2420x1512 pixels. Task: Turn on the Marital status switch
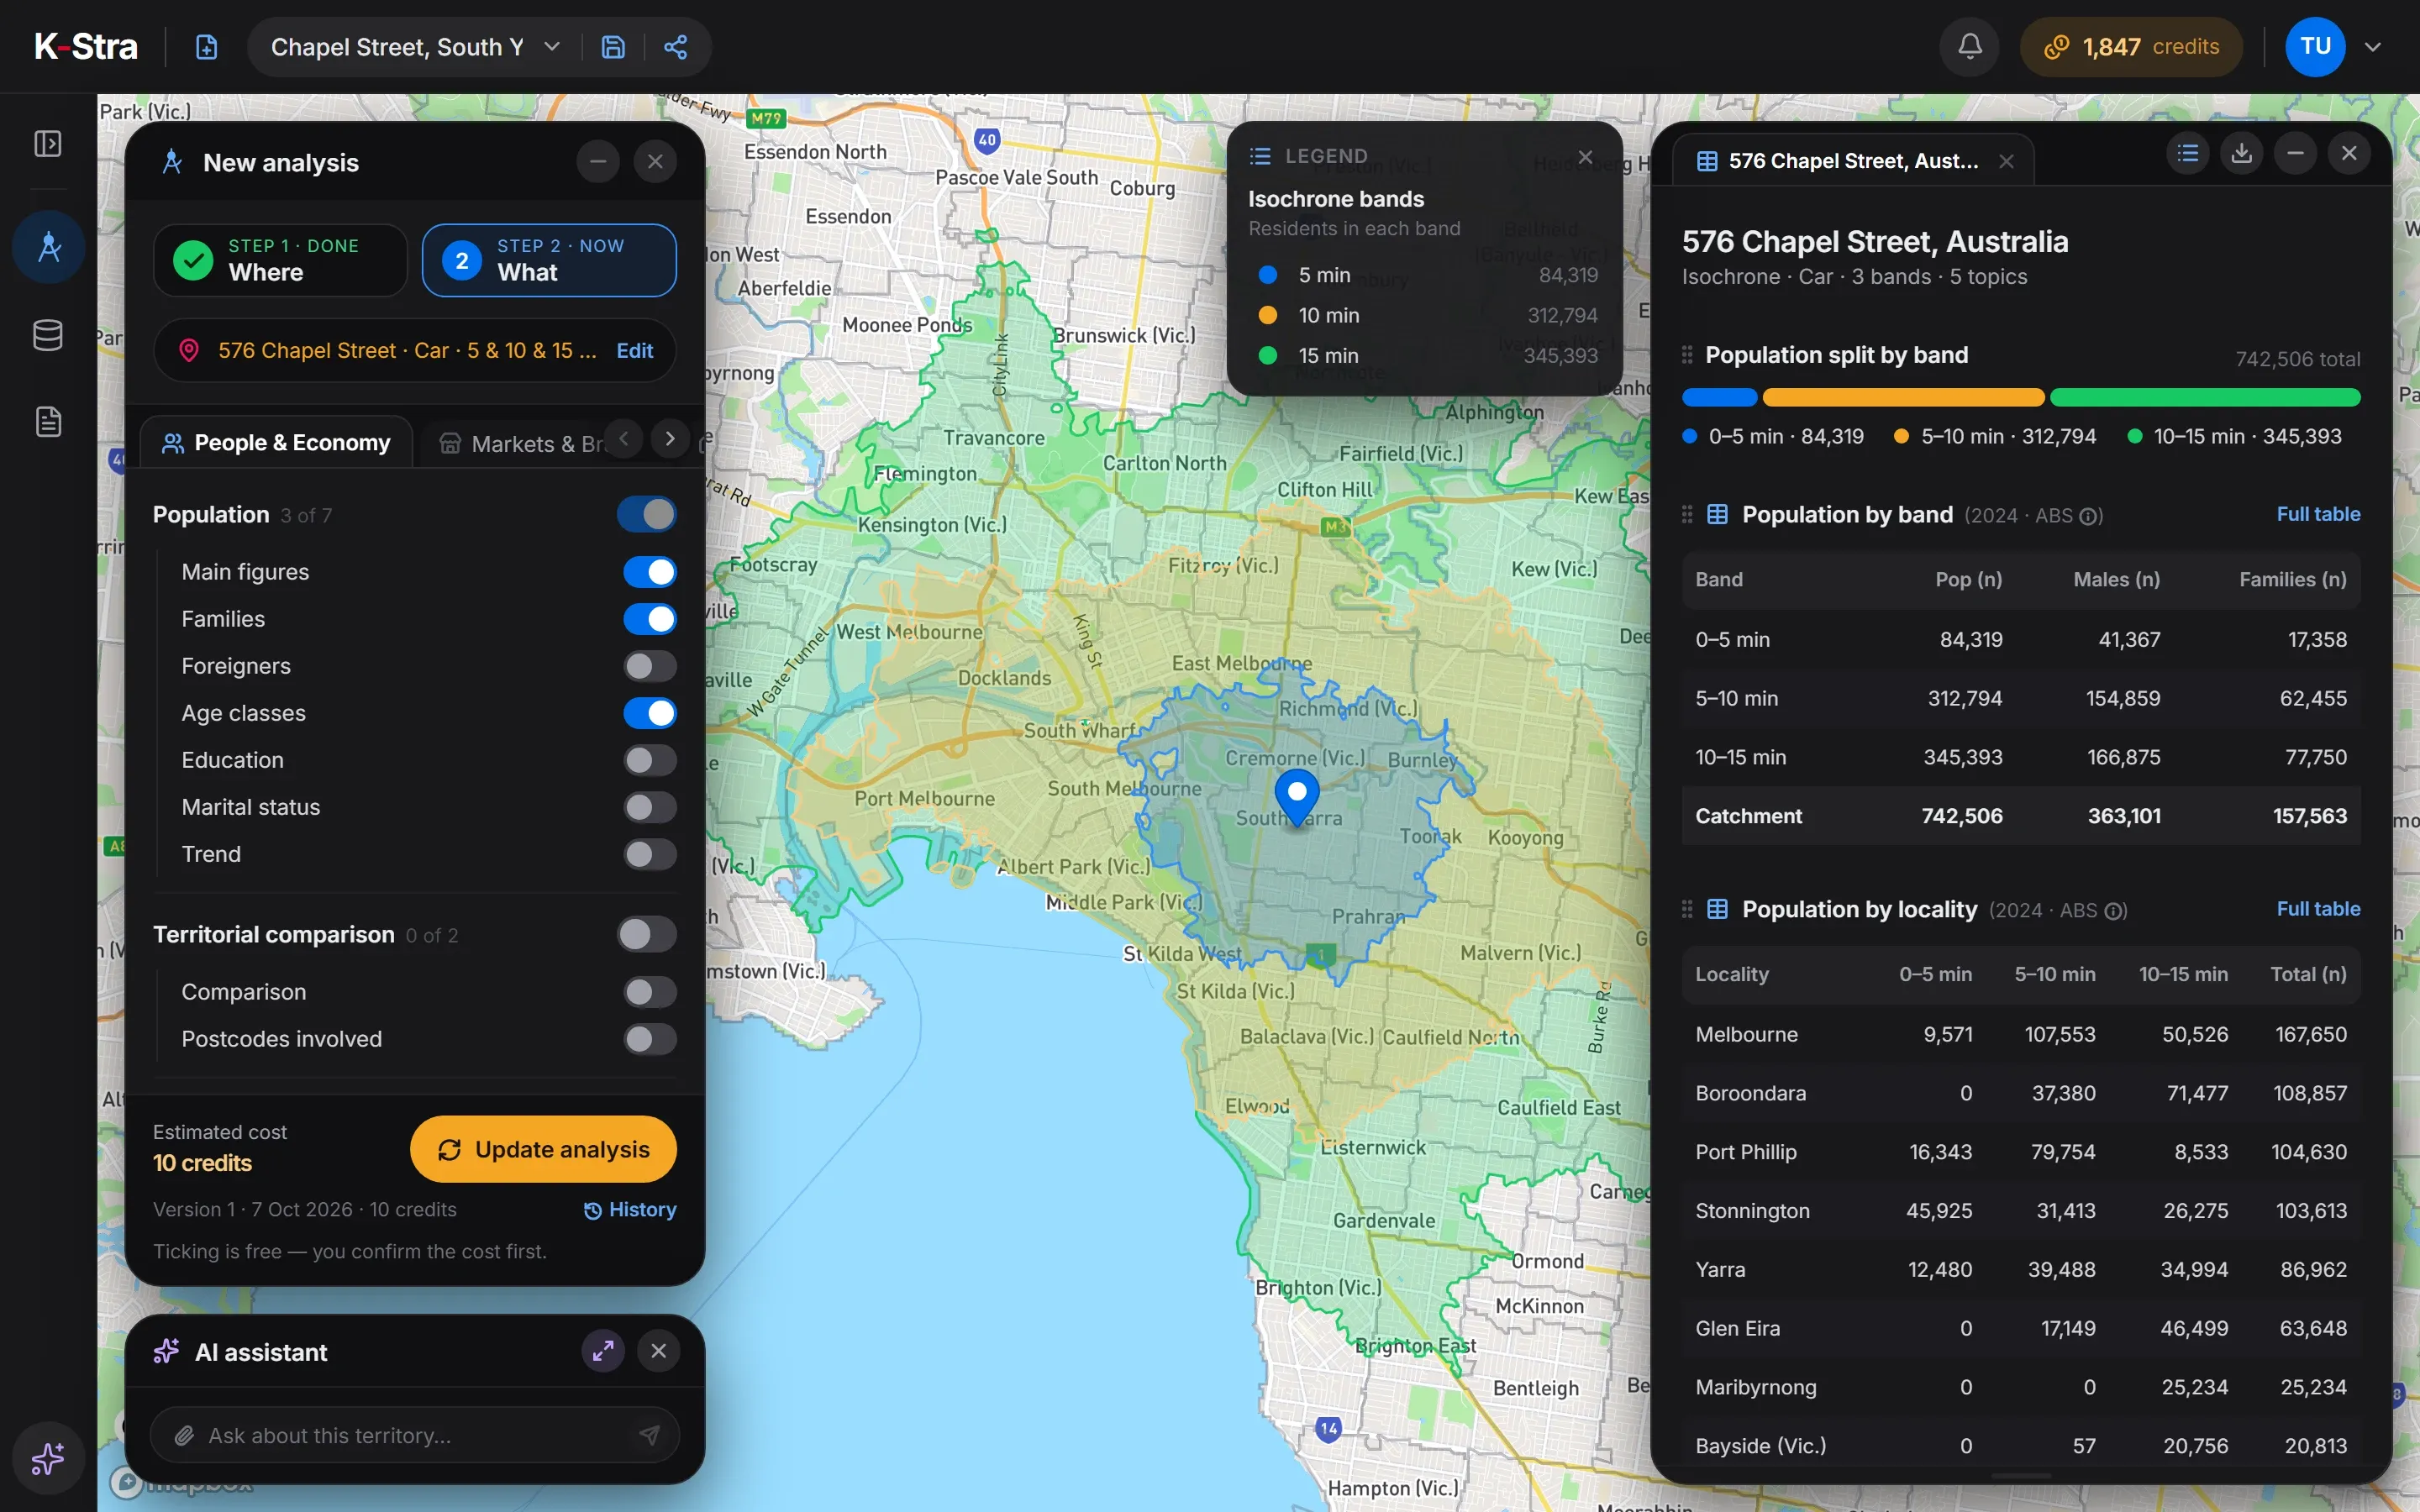pos(650,807)
